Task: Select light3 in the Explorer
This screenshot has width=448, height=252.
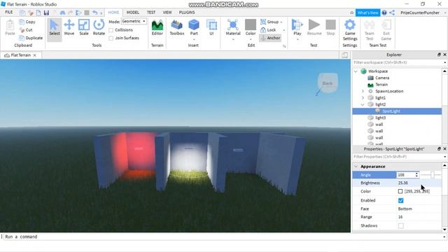Action: click(380, 118)
